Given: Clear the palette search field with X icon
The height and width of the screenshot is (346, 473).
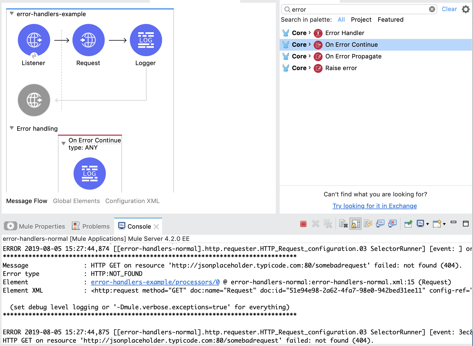Looking at the screenshot, I should click(x=432, y=9).
